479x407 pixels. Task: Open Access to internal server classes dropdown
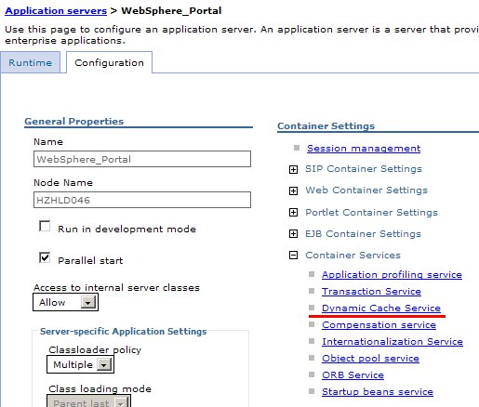[65, 302]
